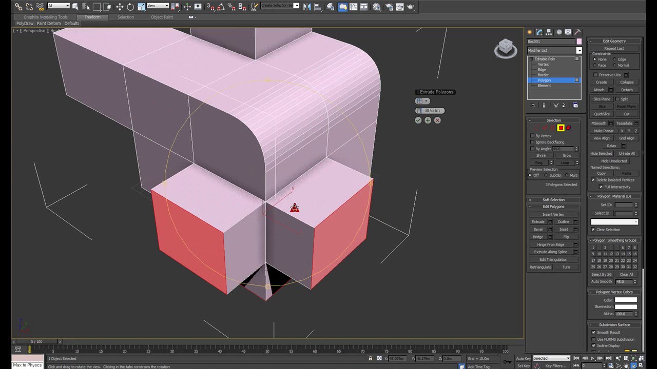The image size is (657, 369).
Task: Select SubObj preview selection radio
Action: pyautogui.click(x=546, y=175)
